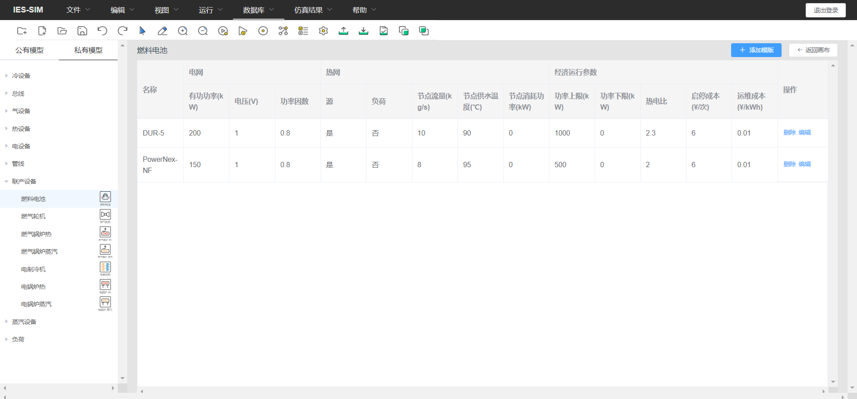Select the eraser/pen edit tool
857x399 pixels.
pyautogui.click(x=162, y=31)
